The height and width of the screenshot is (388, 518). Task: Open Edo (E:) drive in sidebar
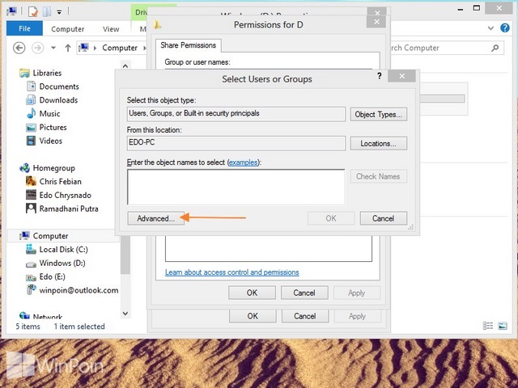pos(52,276)
